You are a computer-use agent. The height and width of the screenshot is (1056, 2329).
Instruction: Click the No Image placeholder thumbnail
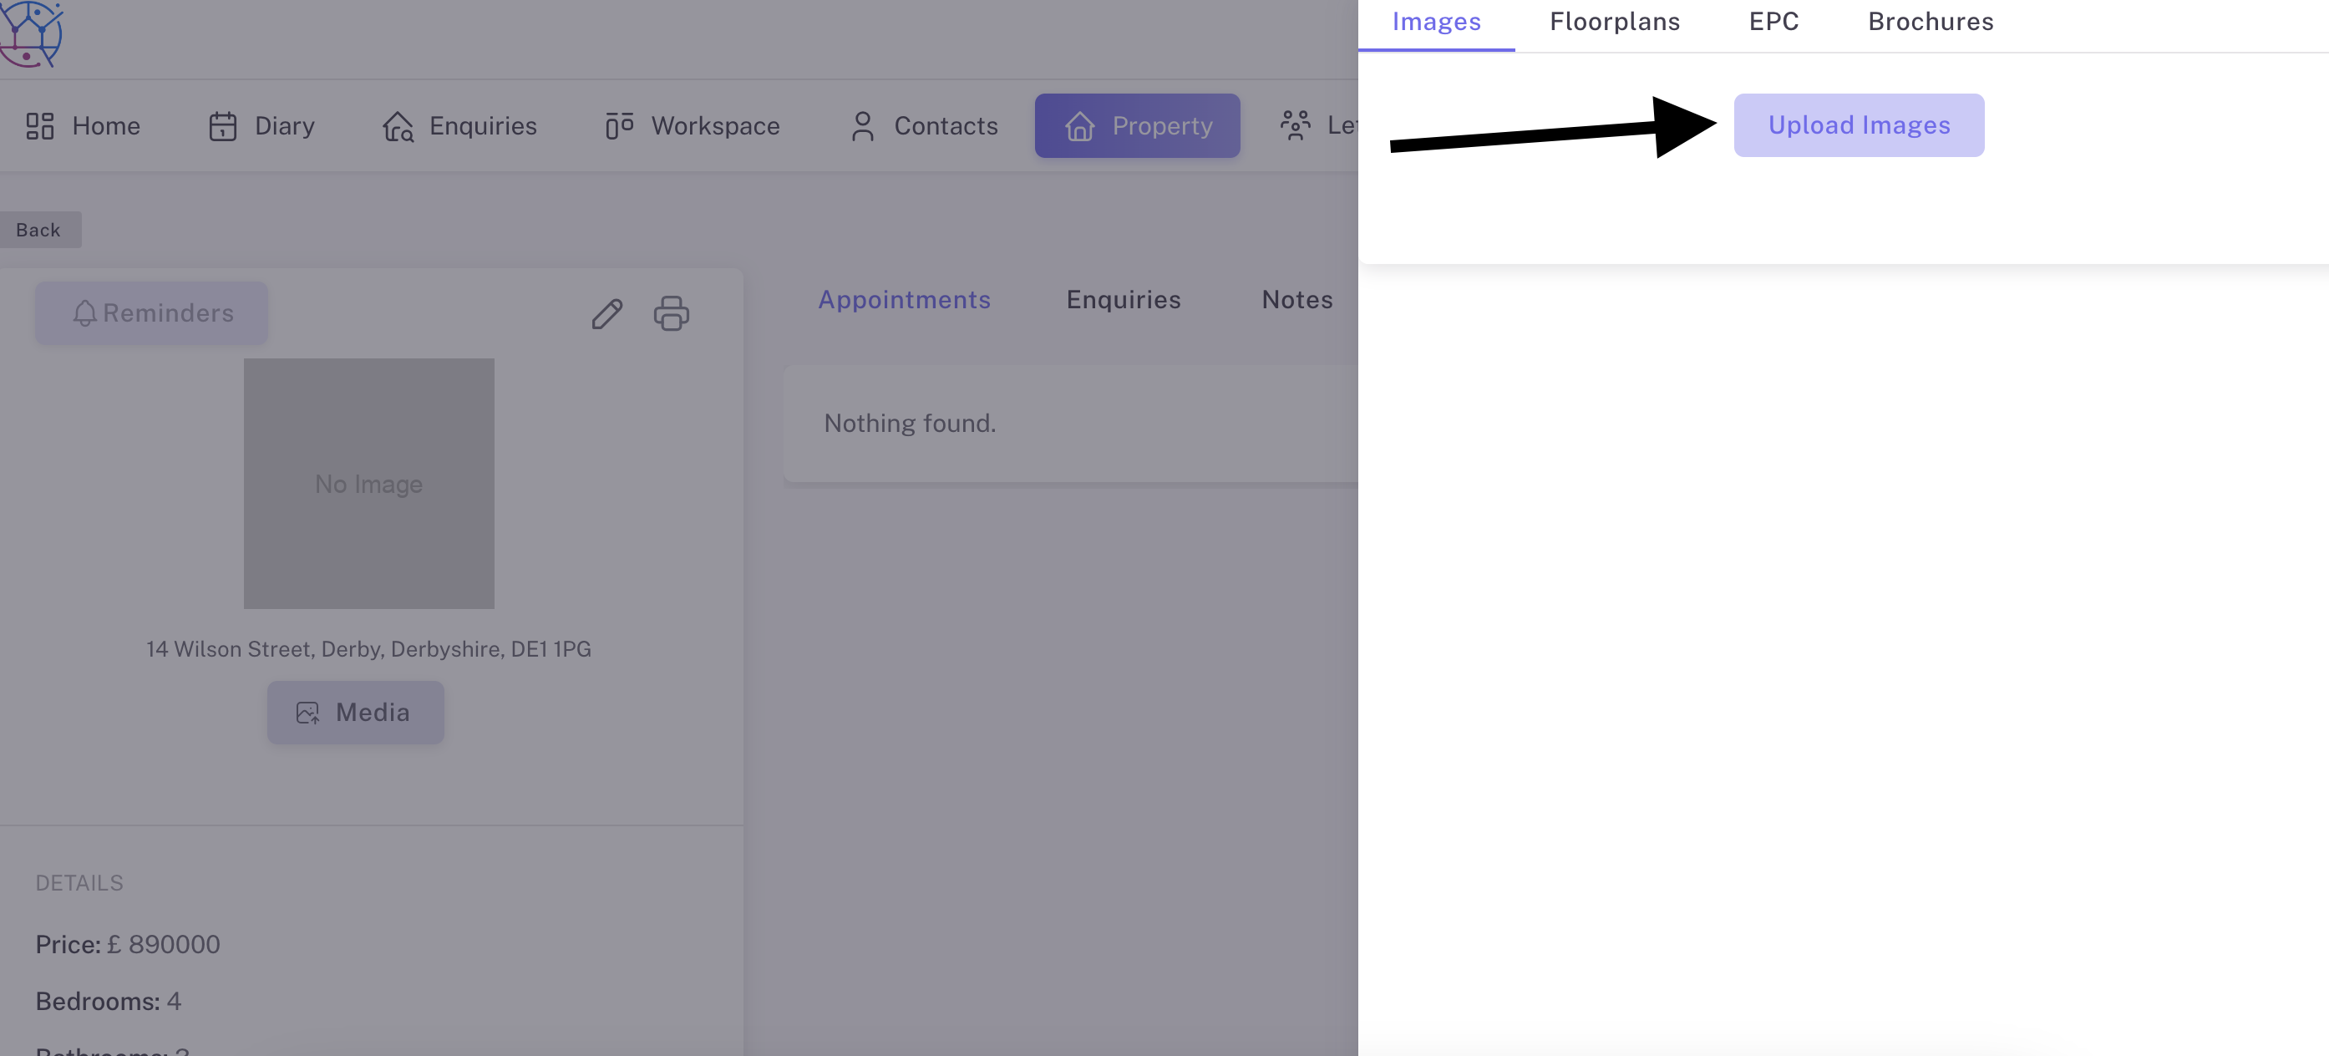[x=368, y=484]
